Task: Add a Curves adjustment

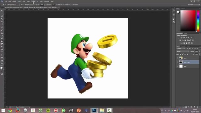Action: coord(187,38)
